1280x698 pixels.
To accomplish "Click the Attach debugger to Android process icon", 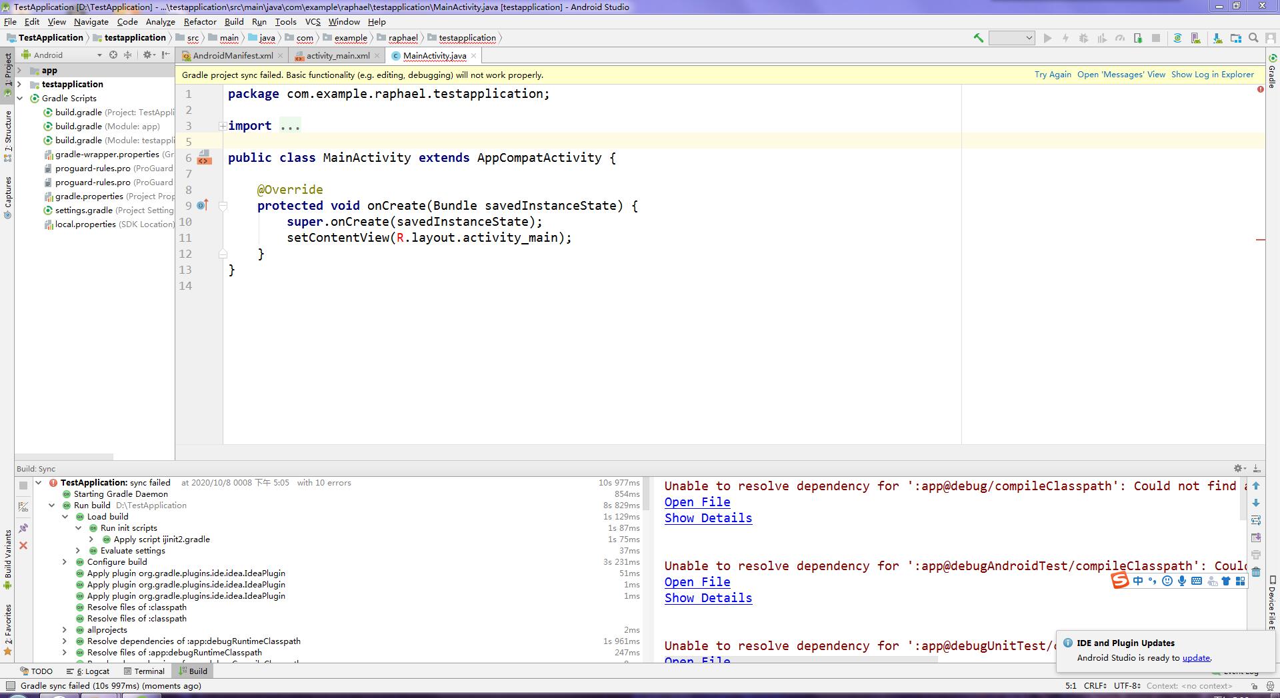I will coord(1137,38).
